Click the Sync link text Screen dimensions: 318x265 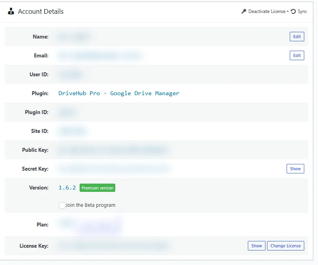[x=302, y=11]
